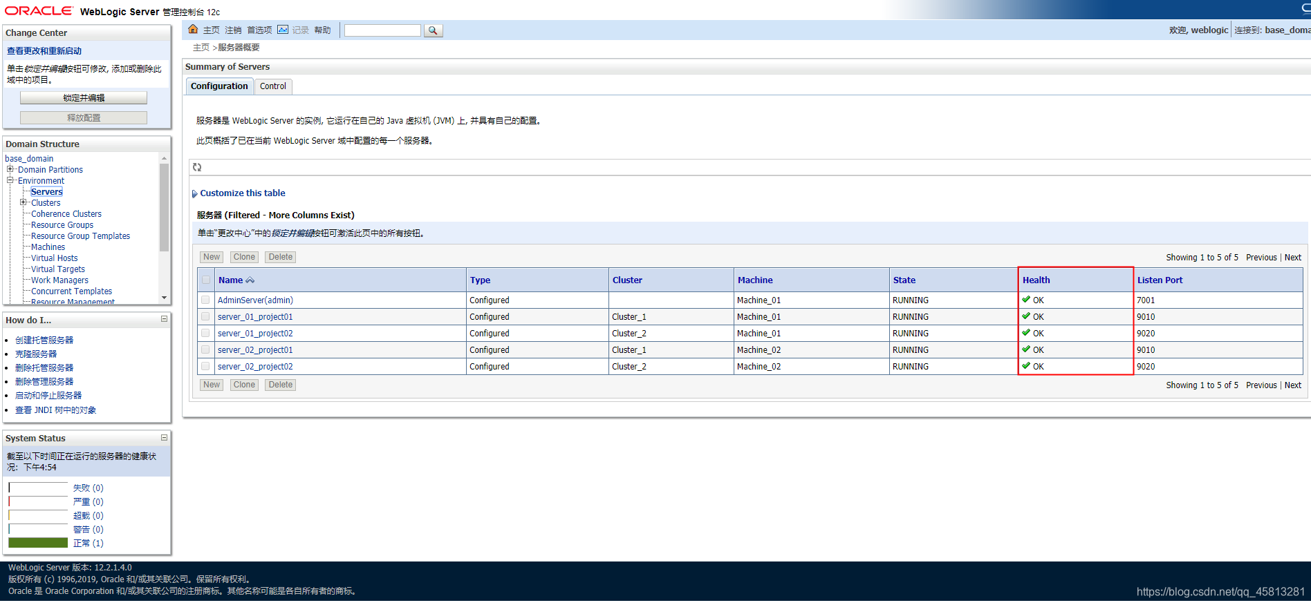Click the bottom Previous pagination link
The width and height of the screenshot is (1311, 605).
click(x=1261, y=385)
